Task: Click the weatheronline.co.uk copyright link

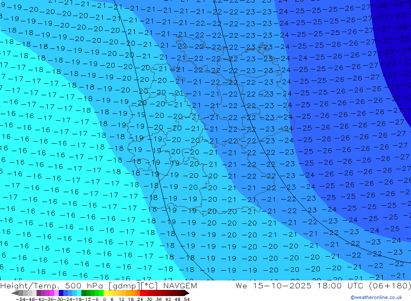Action: tap(376, 297)
